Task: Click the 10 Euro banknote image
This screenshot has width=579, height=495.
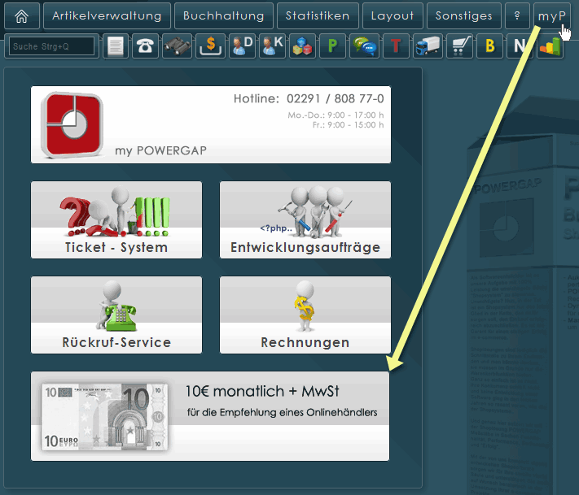Action: click(105, 416)
